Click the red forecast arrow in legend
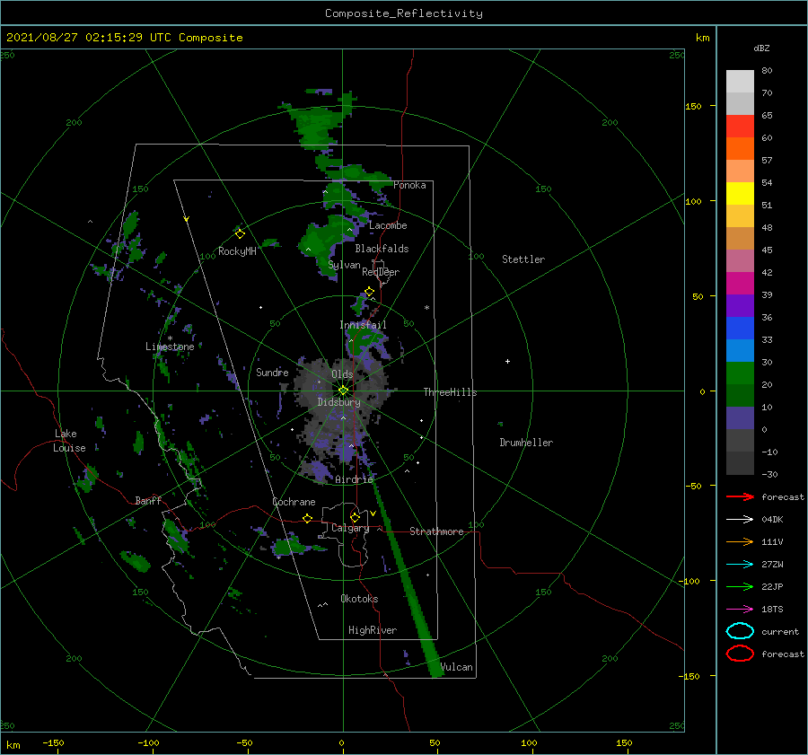This screenshot has height=755, width=808. (740, 496)
